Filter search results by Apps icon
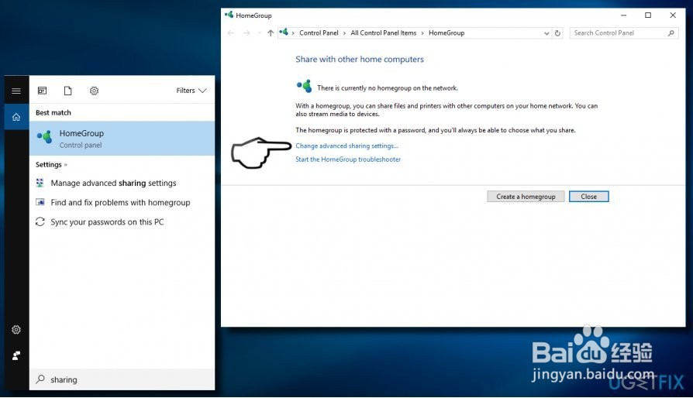The width and height of the screenshot is (693, 398). 43,91
